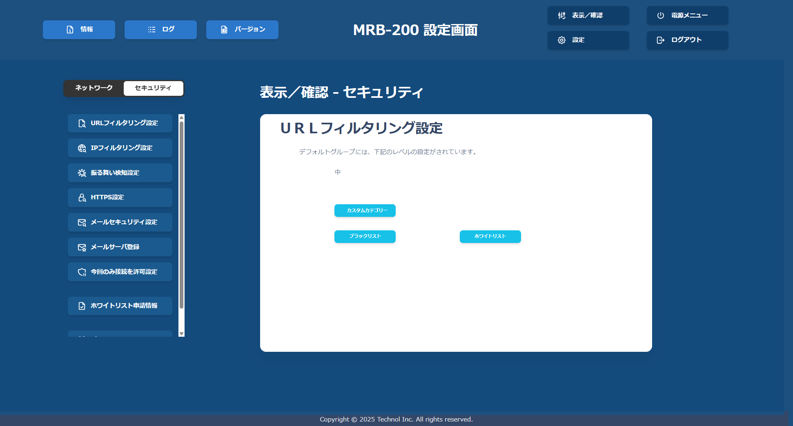Click the info document icon beside 情報
This screenshot has width=793, height=426.
click(70, 30)
